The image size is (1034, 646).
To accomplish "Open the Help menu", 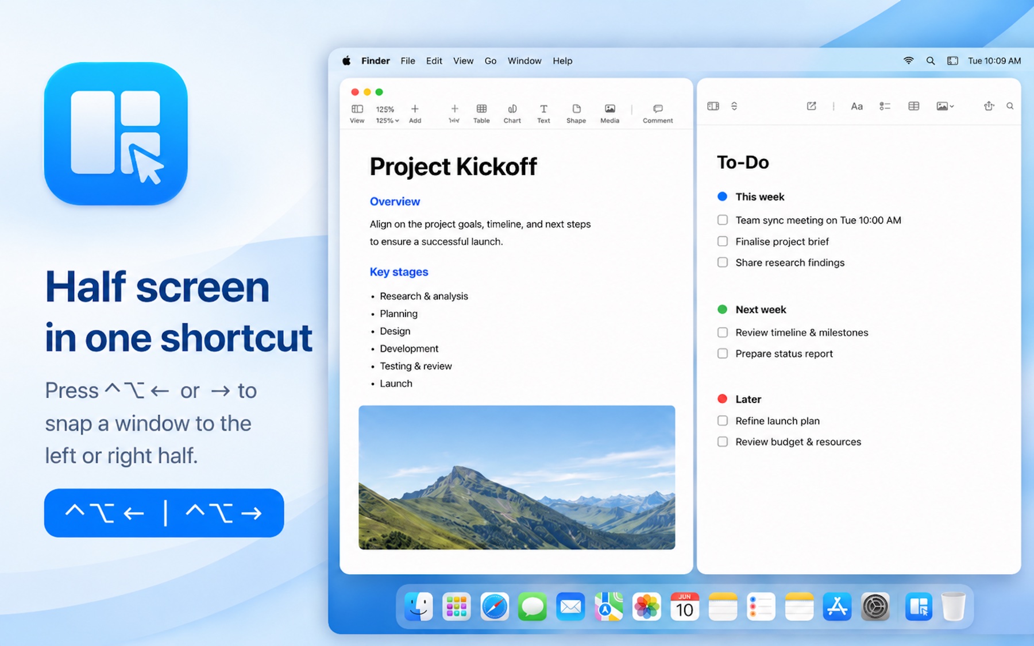I will 562,61.
